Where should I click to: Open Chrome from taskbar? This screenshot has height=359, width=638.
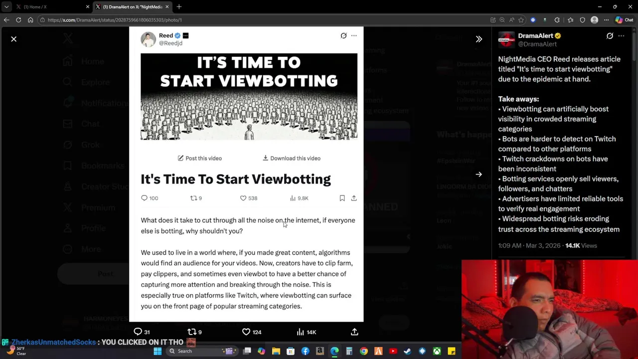pyautogui.click(x=363, y=351)
